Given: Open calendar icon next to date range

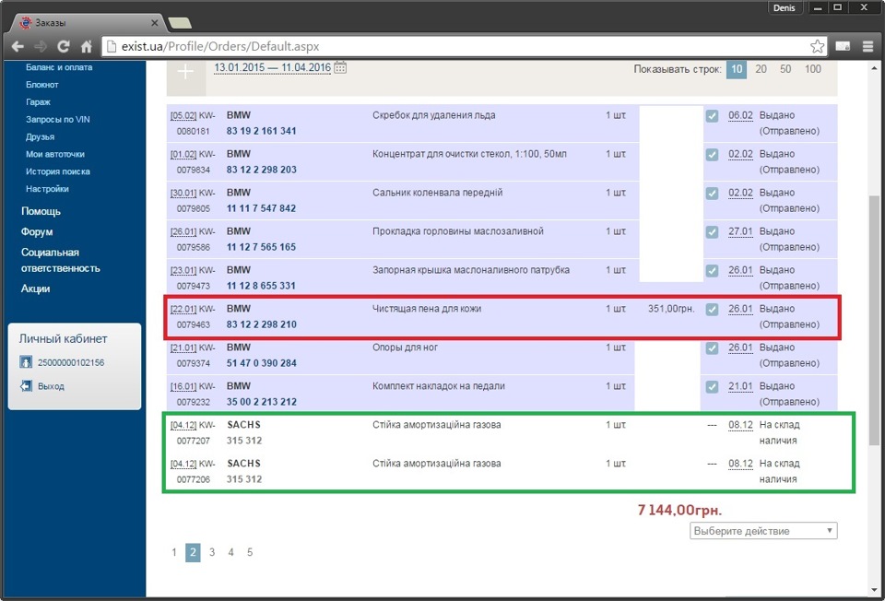Looking at the screenshot, I should [x=340, y=67].
